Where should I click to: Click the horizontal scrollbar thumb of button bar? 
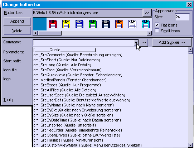[50, 33]
